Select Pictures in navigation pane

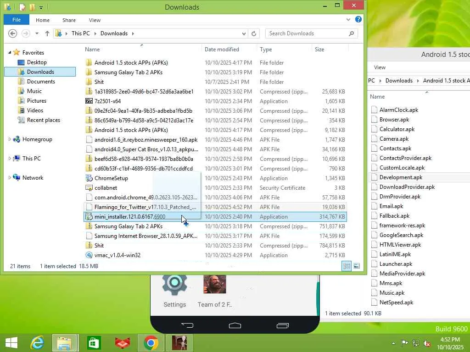coord(37,100)
